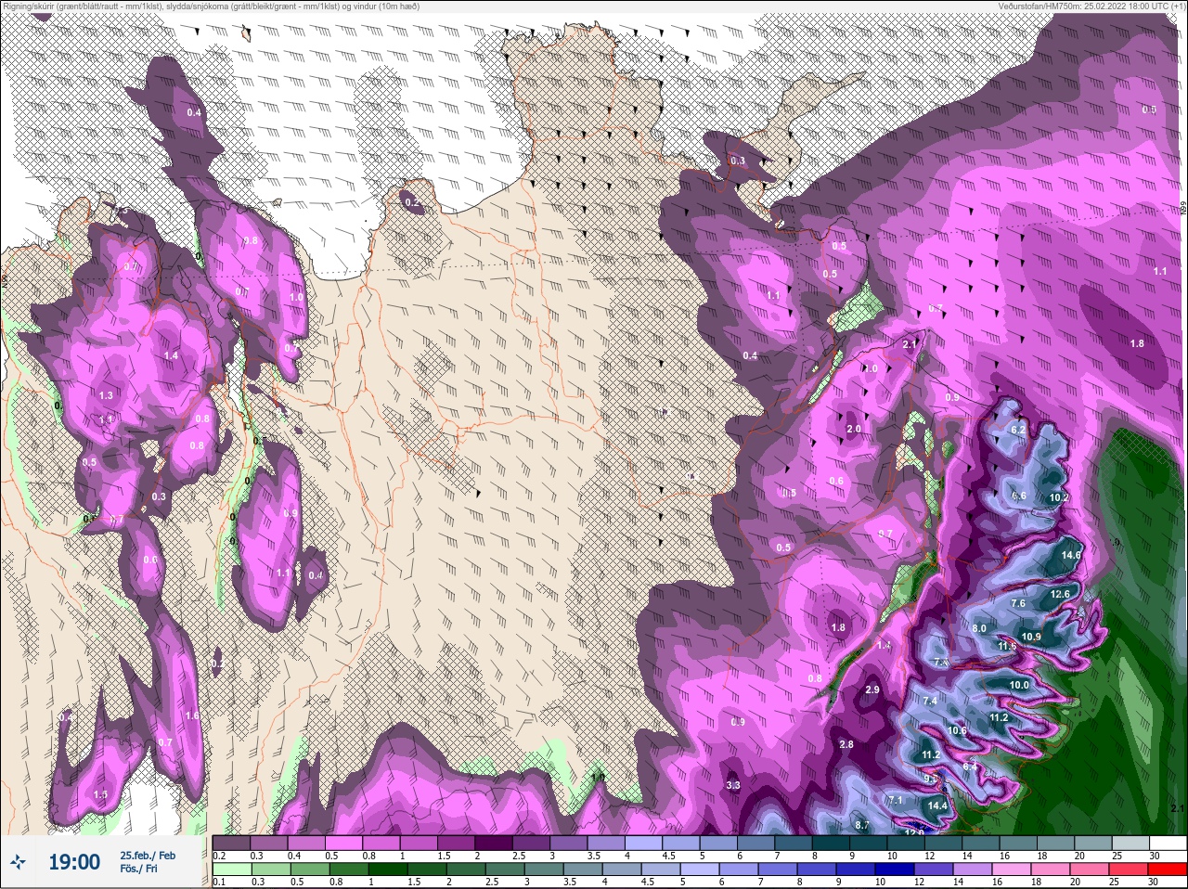
Task: Select snow legend swatch between 0.2 and 0.3
Action: coord(231,843)
